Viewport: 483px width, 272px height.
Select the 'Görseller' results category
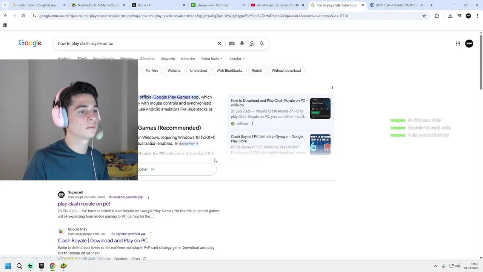147,59
